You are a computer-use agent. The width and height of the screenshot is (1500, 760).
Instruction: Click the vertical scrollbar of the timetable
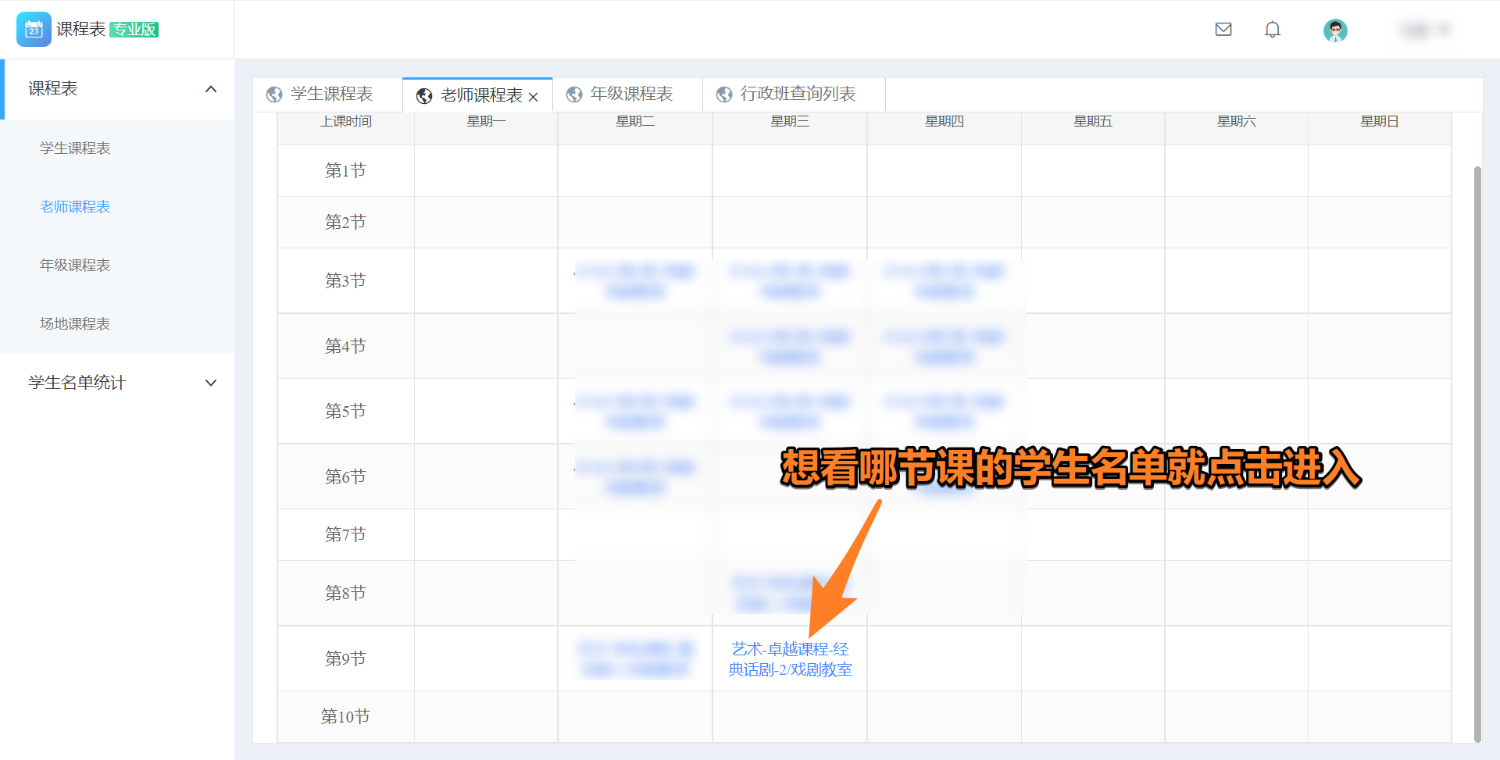pos(1477,453)
